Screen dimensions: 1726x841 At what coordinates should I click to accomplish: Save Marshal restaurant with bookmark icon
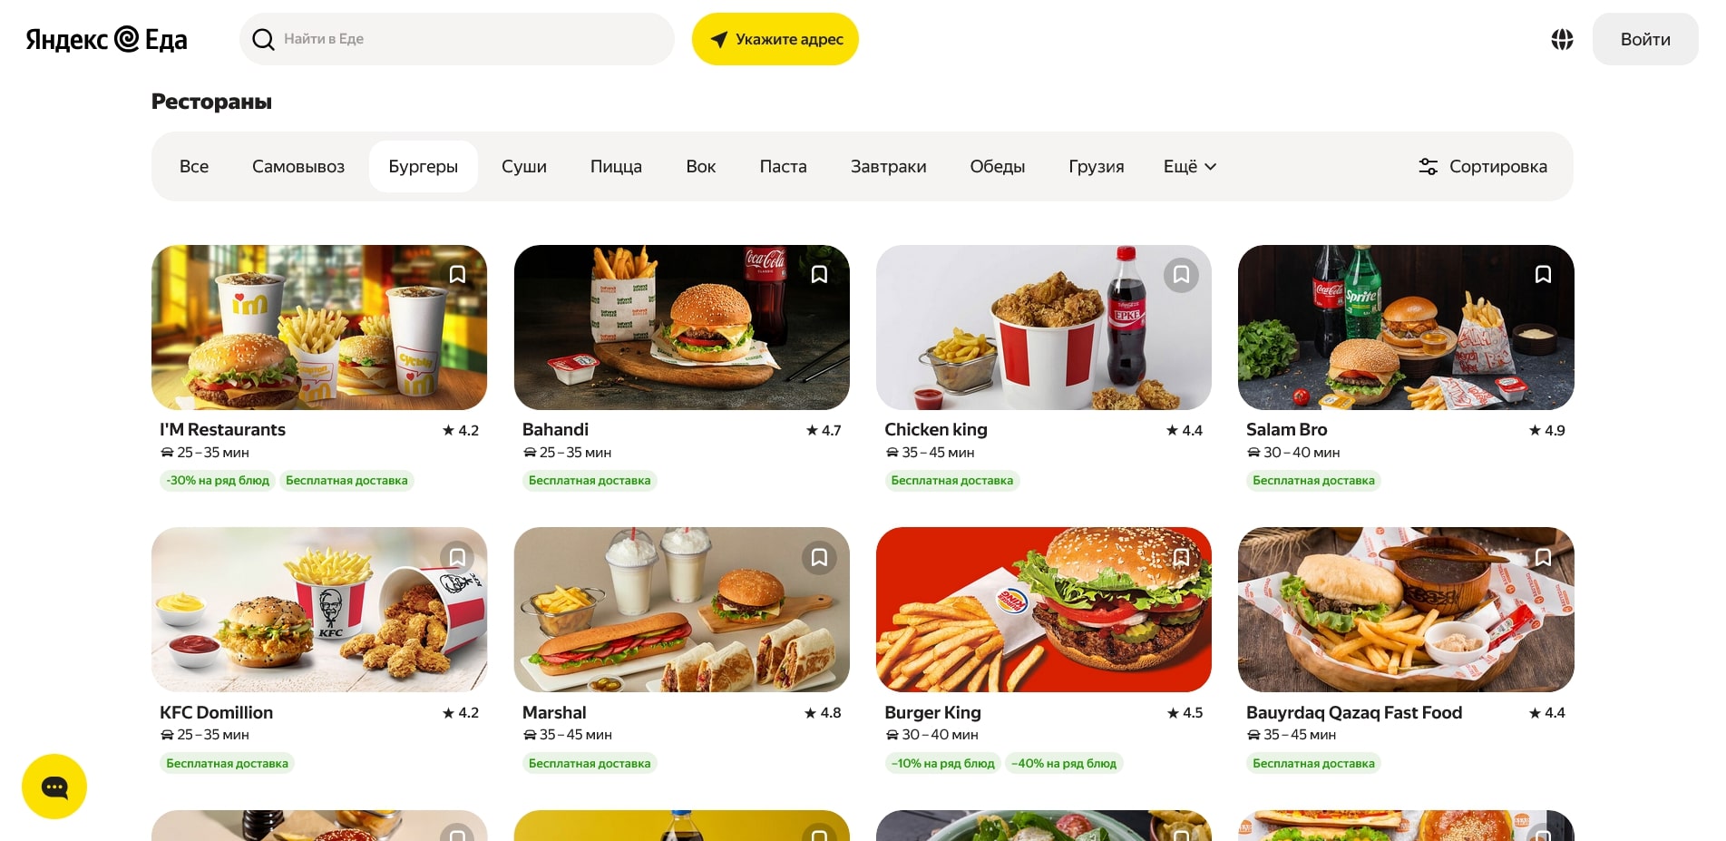819,557
